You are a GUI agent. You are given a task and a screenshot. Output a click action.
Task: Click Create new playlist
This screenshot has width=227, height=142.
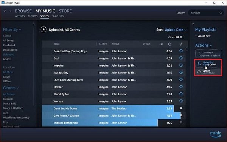(x=203, y=36)
